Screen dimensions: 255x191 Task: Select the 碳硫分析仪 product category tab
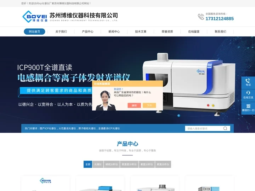(x=112, y=164)
